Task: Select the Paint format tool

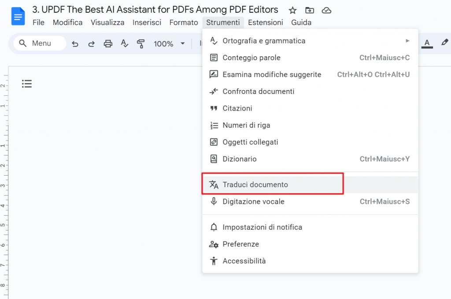Action: pyautogui.click(x=140, y=43)
